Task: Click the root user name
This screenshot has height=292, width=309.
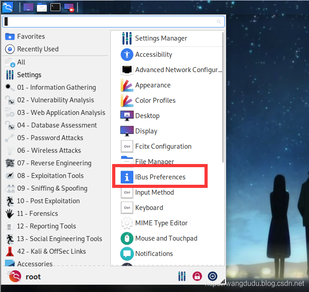Action: 33,277
